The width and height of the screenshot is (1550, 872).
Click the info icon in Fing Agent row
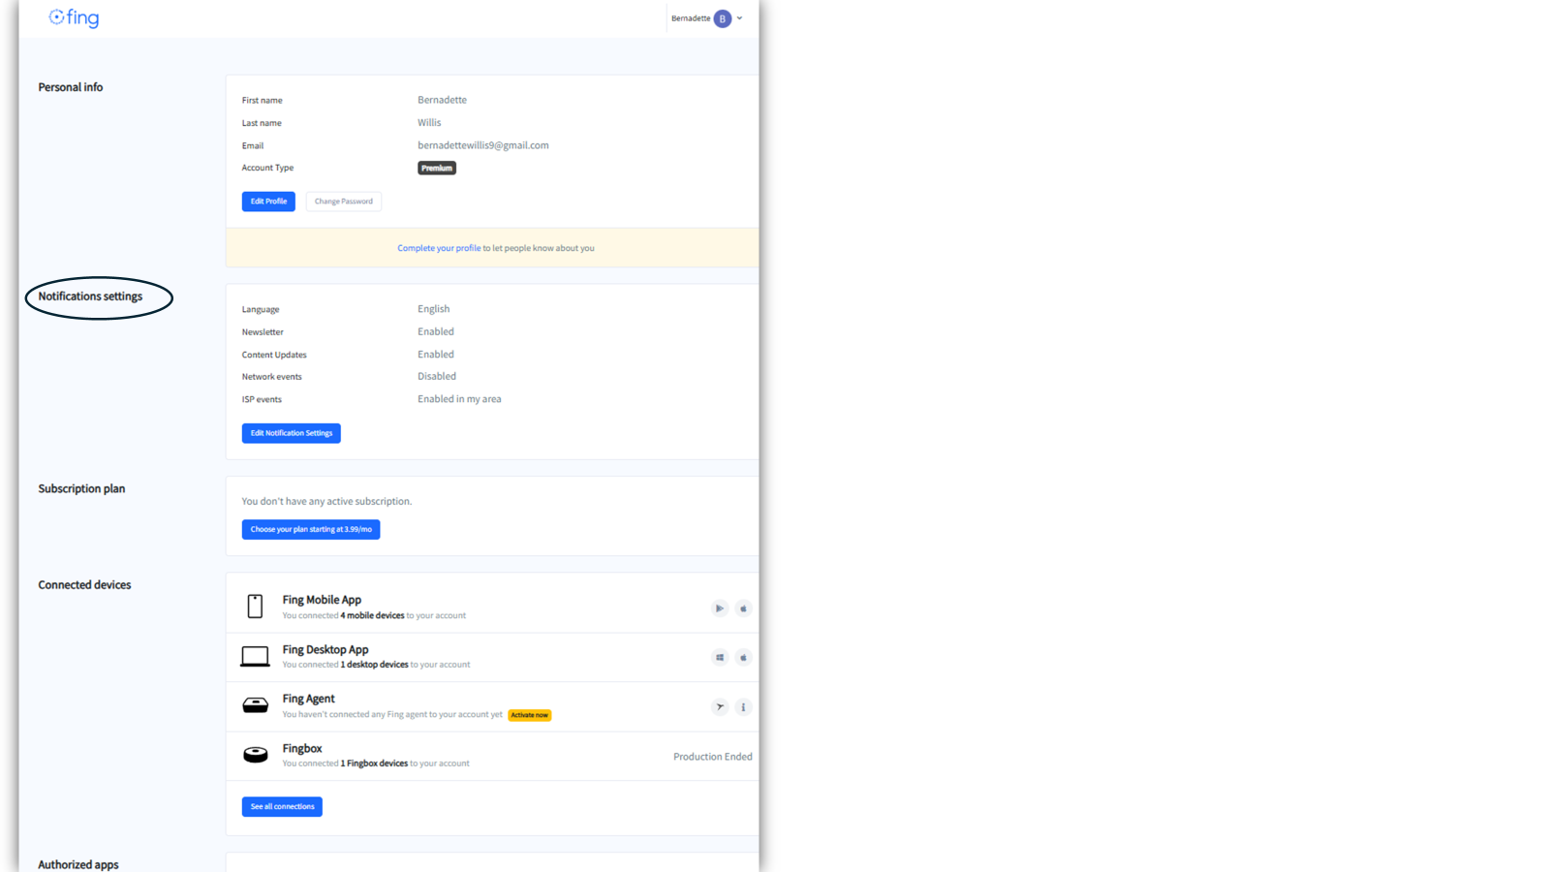point(743,707)
